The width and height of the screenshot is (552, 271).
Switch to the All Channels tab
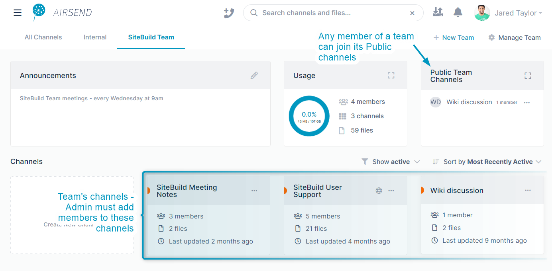click(x=43, y=37)
